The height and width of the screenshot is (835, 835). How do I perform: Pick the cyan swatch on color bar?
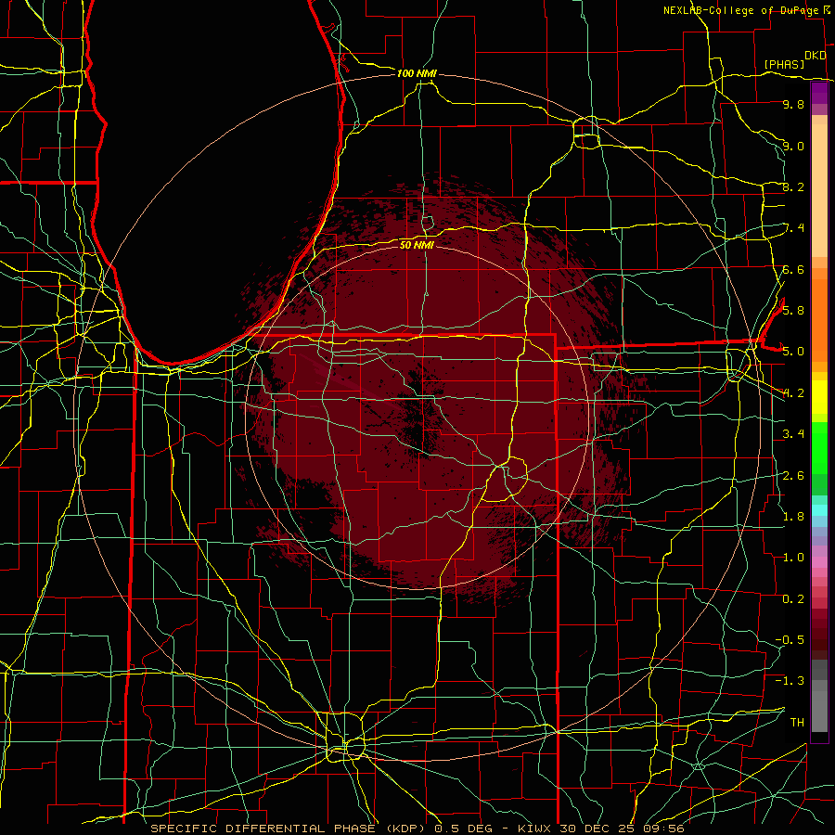819,510
